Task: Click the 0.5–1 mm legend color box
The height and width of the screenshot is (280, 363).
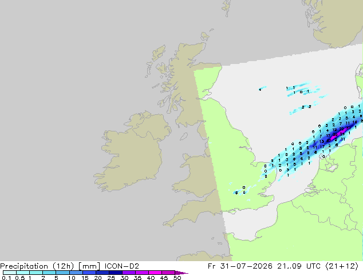Action: click(23, 273)
